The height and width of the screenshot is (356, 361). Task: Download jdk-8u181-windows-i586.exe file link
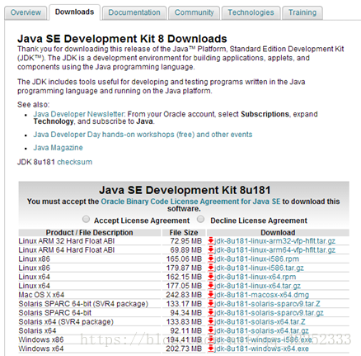click(263, 339)
